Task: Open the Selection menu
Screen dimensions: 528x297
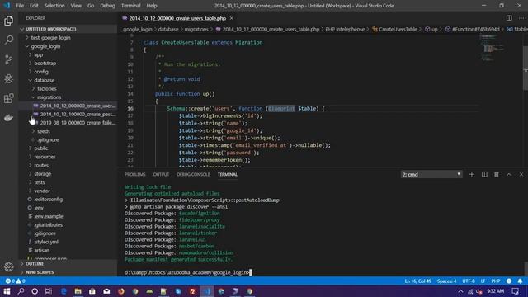Action: [x=54, y=6]
